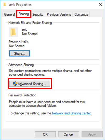Switch to the General tab
Viewport: 105px width, 140px height.
pos(9,15)
